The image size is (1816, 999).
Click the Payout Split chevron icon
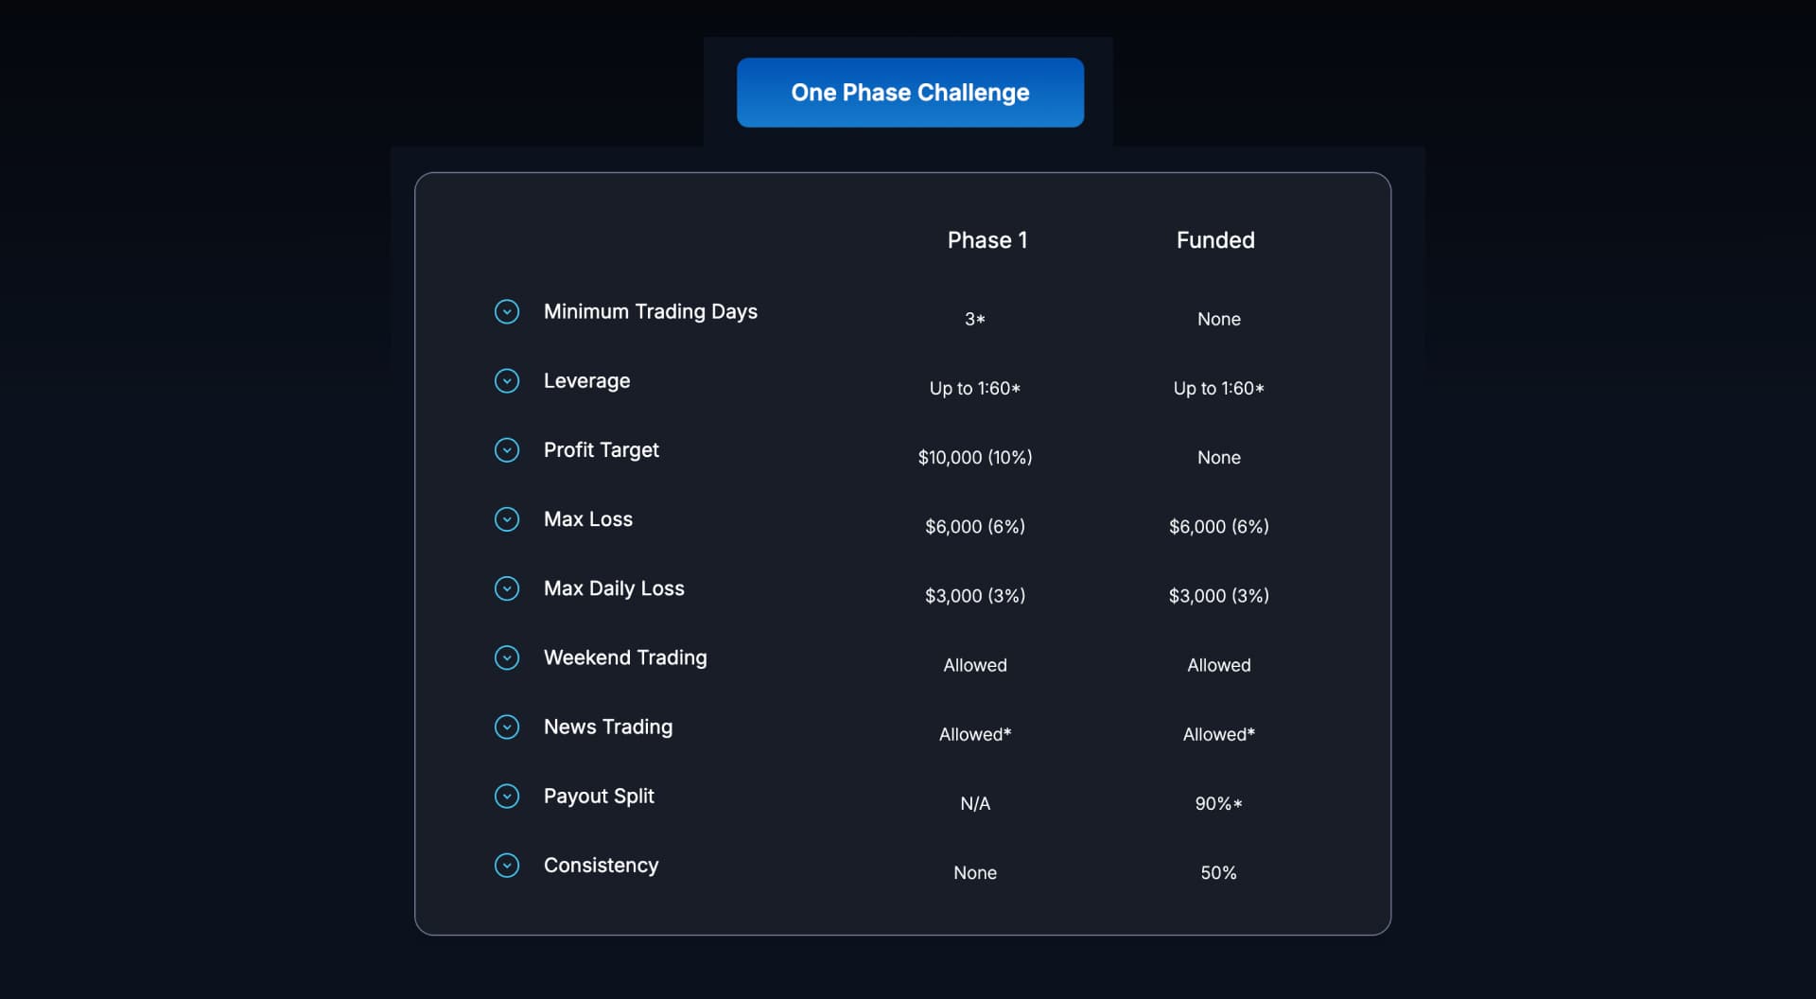click(507, 796)
